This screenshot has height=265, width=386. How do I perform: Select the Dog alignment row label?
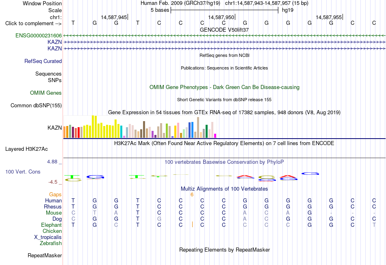point(57,219)
